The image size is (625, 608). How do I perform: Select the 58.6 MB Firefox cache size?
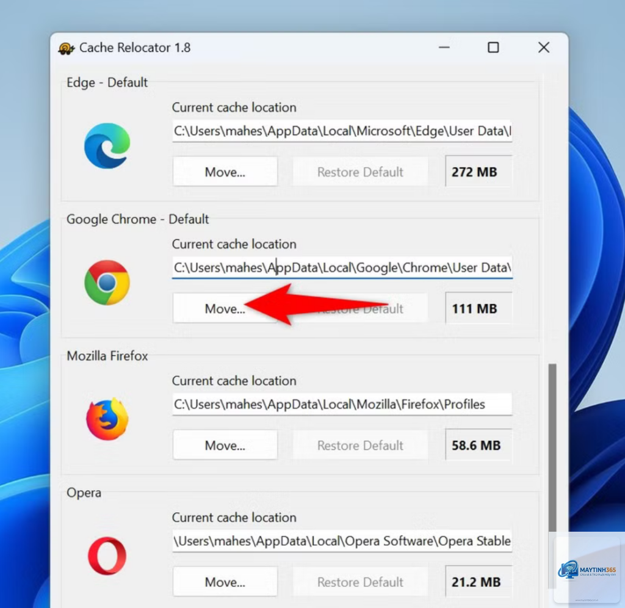[479, 445]
